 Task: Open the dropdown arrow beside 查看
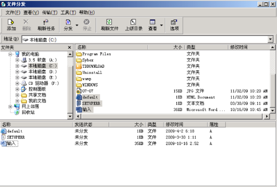161,25
